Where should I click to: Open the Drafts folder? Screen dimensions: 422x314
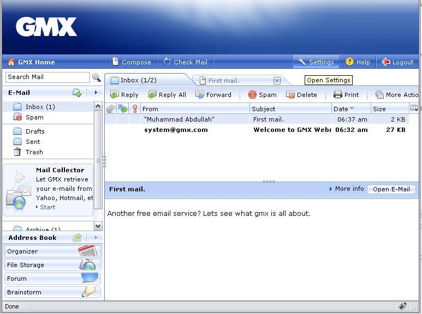point(35,131)
